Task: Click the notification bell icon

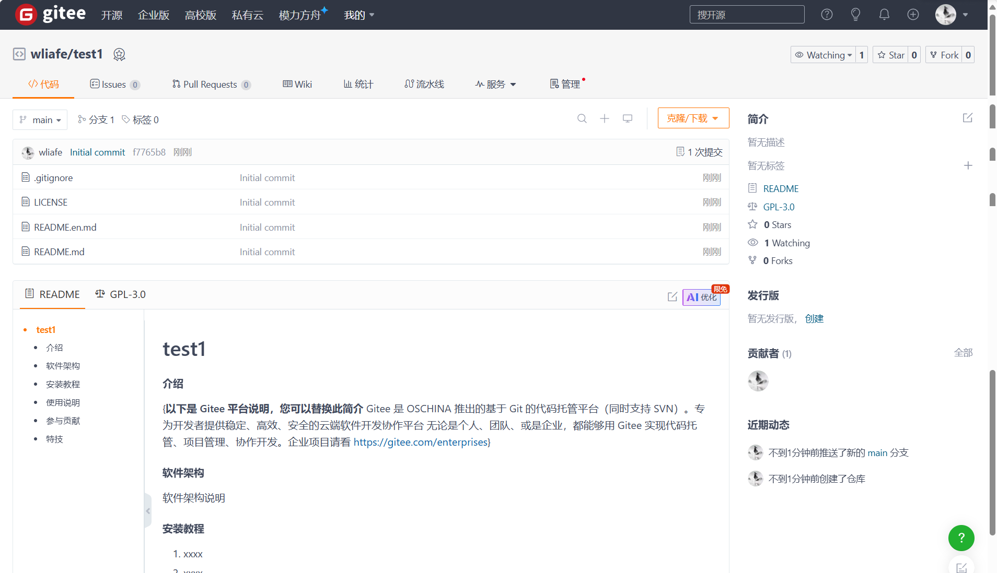Action: [884, 15]
